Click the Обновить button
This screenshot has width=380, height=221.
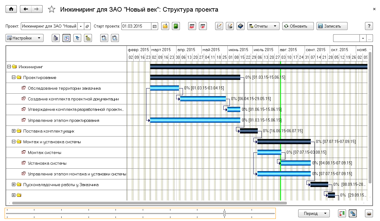point(298,26)
